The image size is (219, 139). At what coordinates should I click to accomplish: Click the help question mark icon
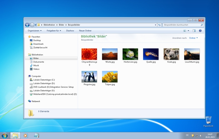coord(200,31)
